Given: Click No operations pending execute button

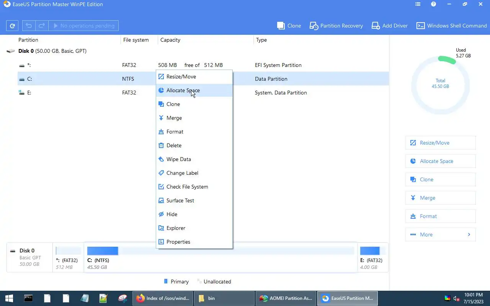Looking at the screenshot, I should pos(83,26).
